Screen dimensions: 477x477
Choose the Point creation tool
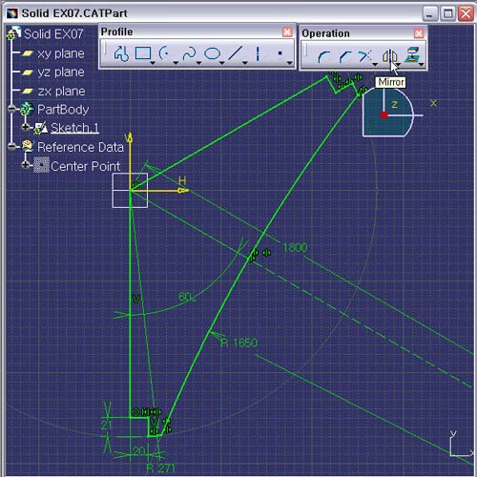280,53
